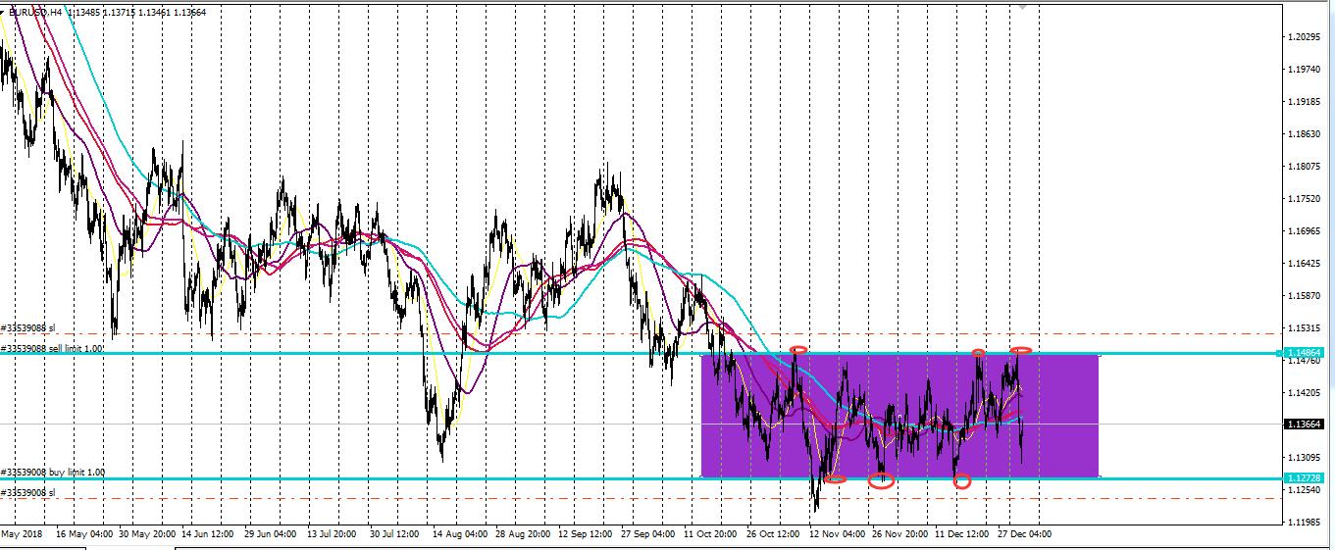1335x550 pixels.
Task: Click the 1.13095 price scale label
Action: tap(1304, 458)
